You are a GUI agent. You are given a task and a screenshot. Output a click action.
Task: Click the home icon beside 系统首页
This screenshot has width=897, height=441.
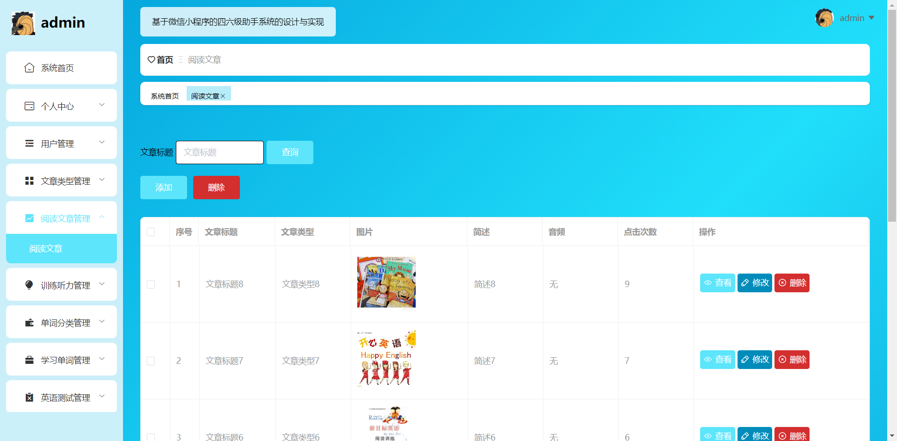point(29,68)
